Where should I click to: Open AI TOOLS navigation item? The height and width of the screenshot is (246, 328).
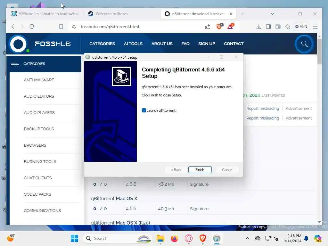133,44
